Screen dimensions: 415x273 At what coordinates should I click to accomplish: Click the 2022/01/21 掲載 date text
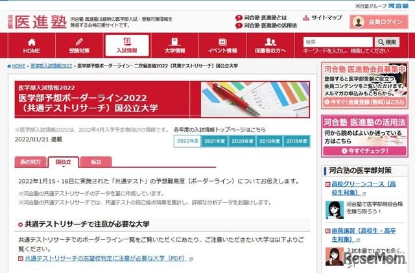pos(39,139)
